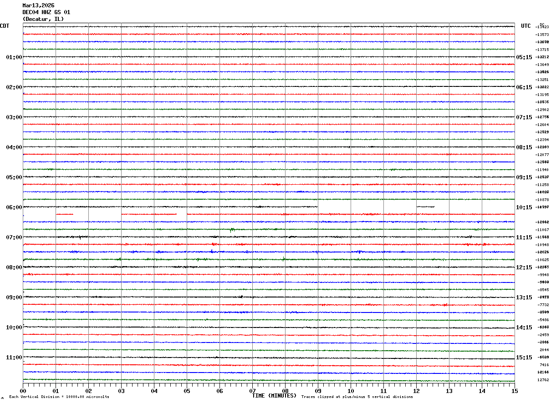Viewport: 551px width, 403px height.
Task: Click the DC offset value 2044
Action: click(x=544, y=350)
